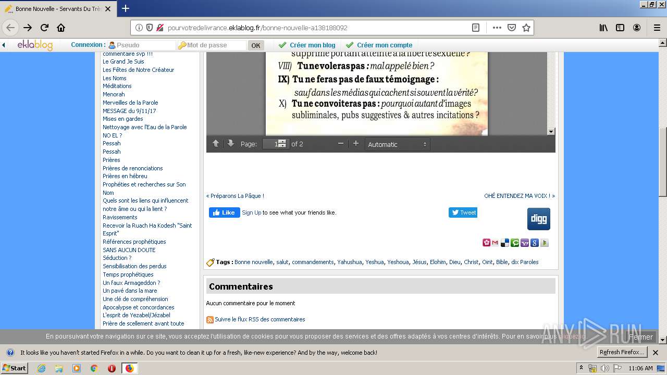Screen dimensions: 667x375
Task: Go to the Firefox home page
Action: click(61, 28)
